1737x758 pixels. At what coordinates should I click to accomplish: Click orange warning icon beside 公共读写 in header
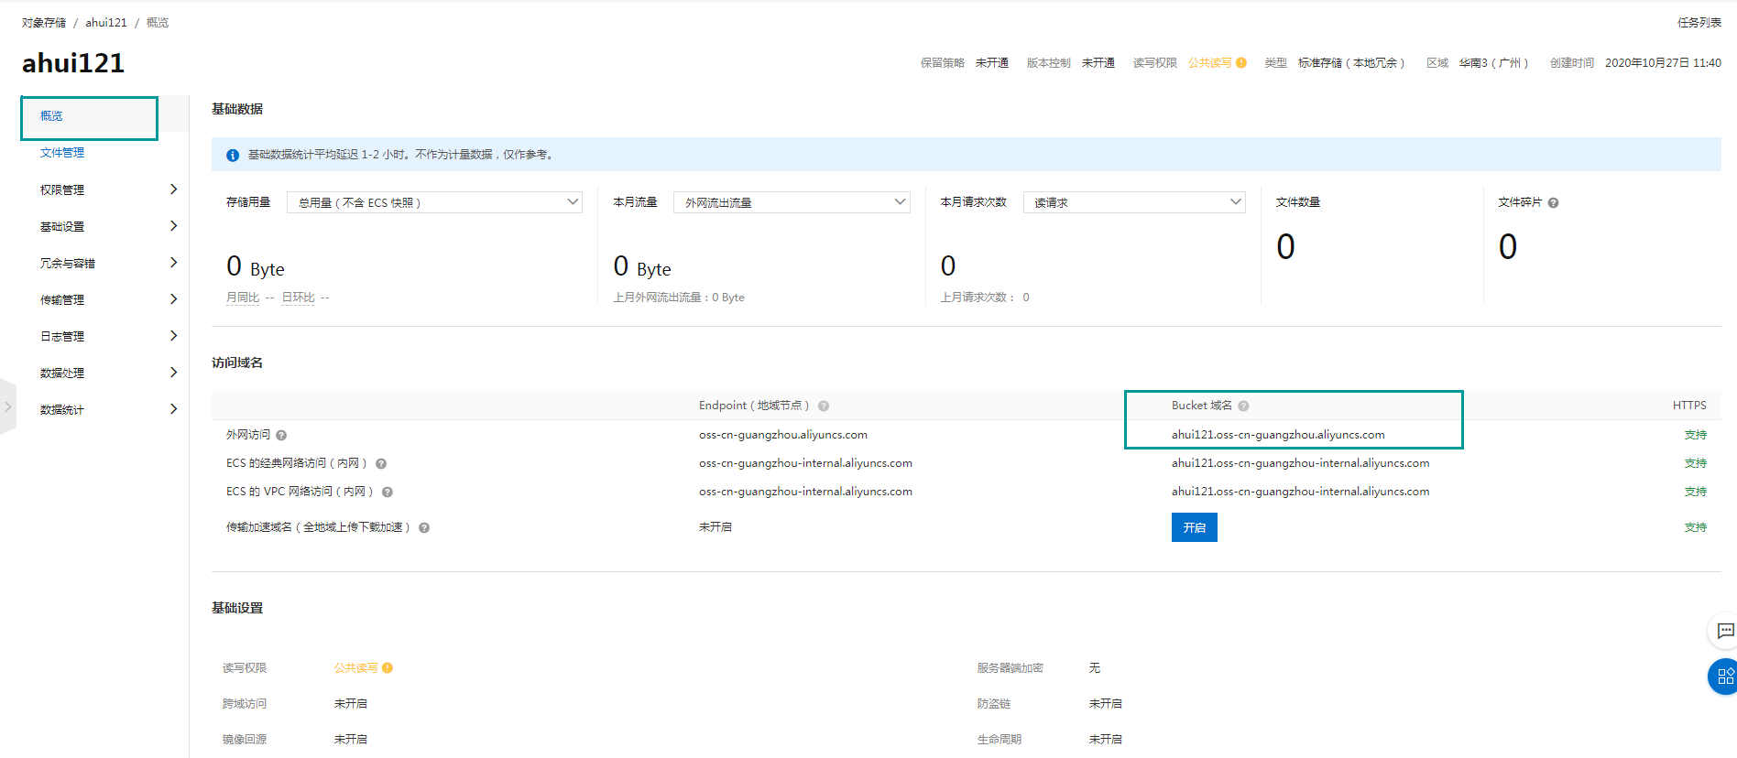pyautogui.click(x=1241, y=63)
